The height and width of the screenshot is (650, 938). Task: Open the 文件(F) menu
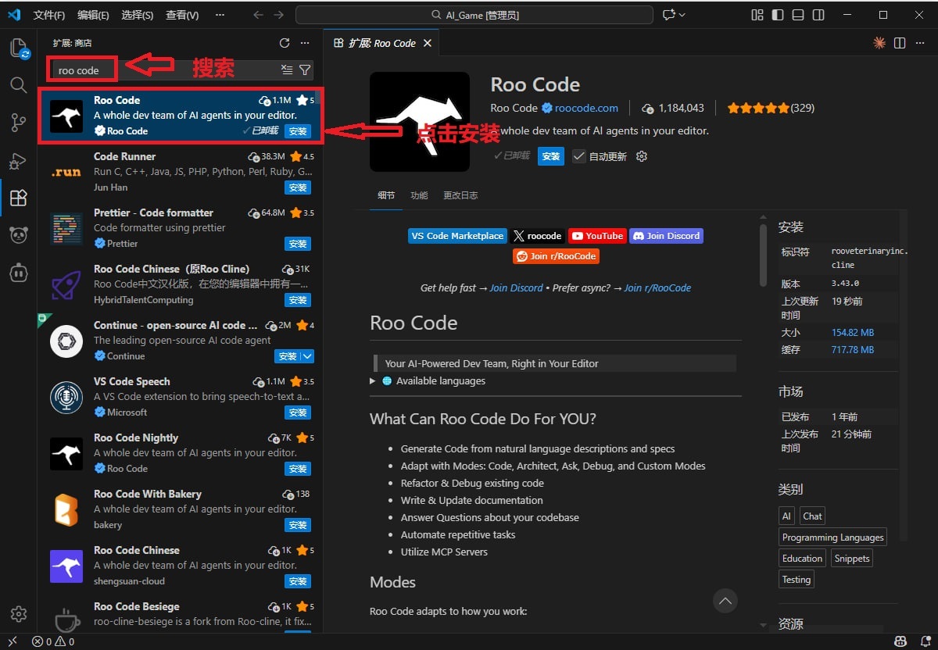tap(49, 15)
